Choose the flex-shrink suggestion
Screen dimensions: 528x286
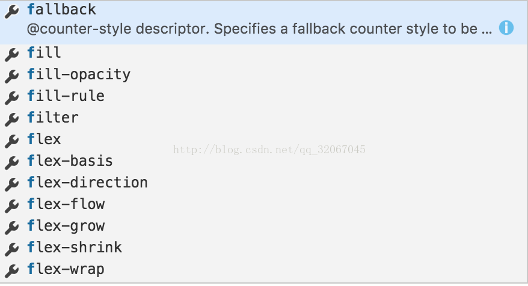(x=263, y=248)
